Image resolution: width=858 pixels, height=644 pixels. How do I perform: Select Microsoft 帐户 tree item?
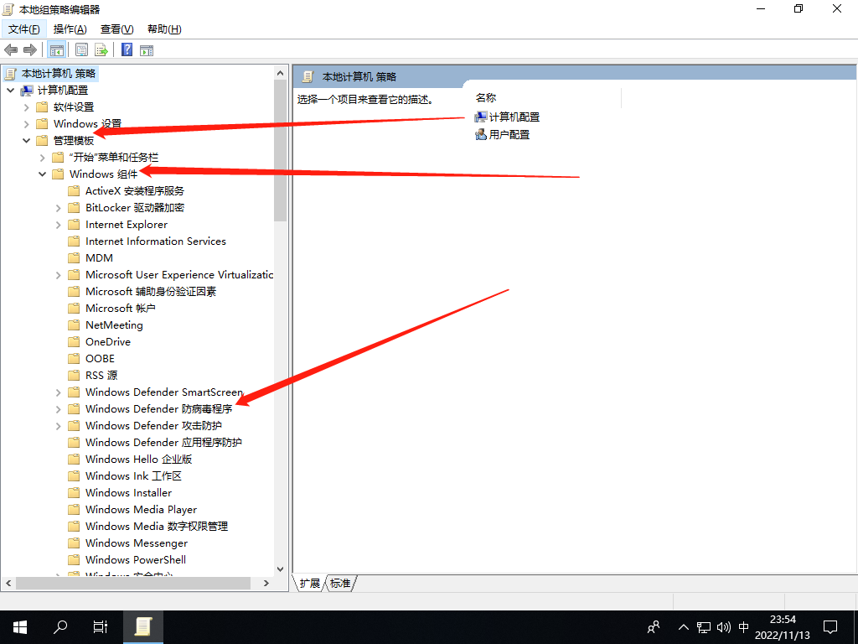121,309
